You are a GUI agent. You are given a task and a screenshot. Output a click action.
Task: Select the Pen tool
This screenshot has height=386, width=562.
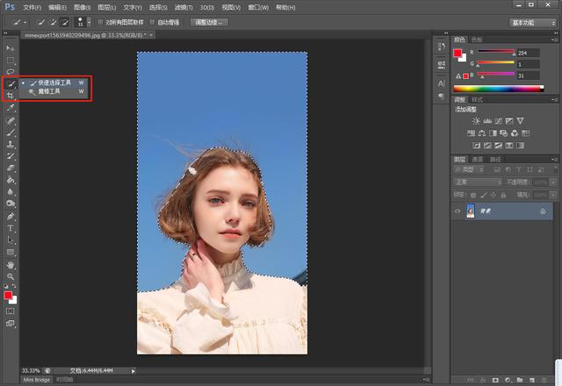pos(11,217)
